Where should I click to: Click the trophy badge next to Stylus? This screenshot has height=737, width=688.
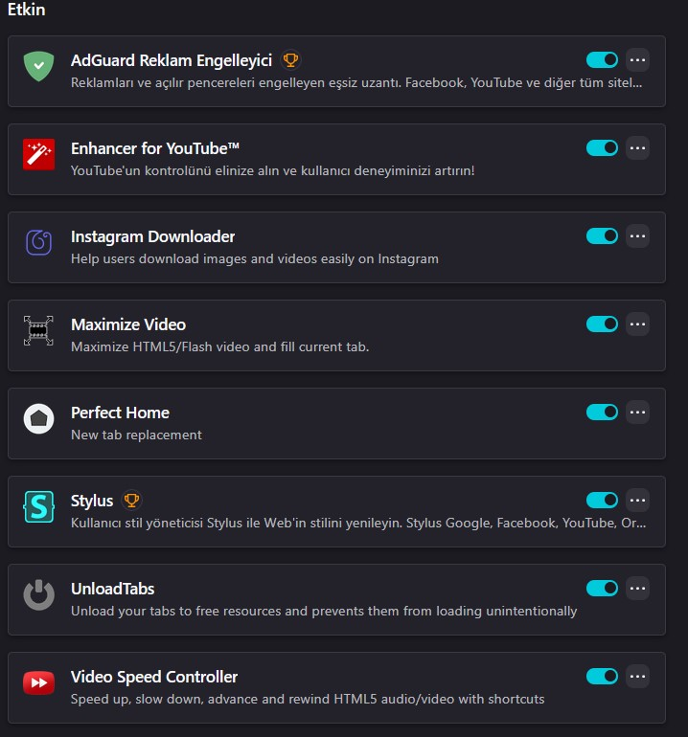(x=132, y=501)
